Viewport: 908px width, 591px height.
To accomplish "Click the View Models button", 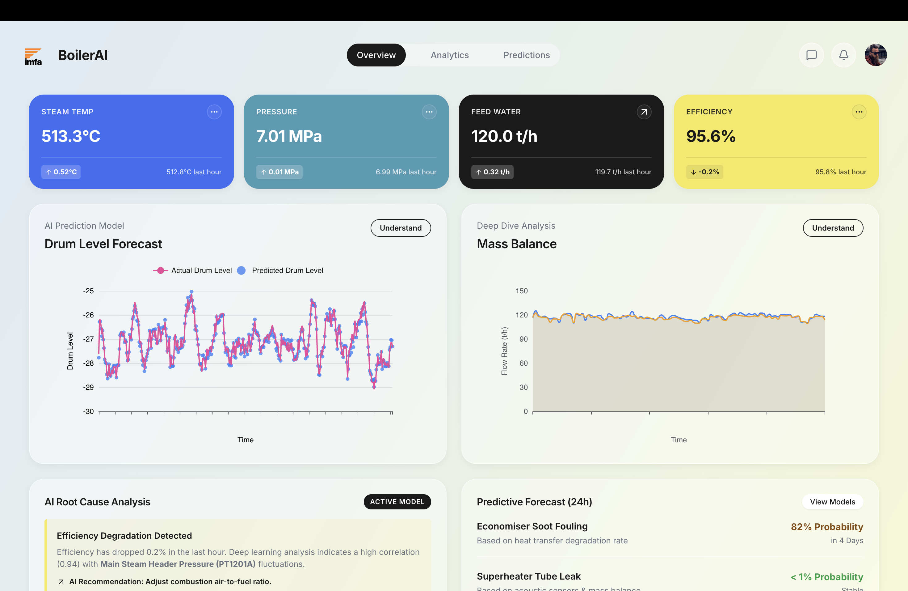I will pos(832,502).
